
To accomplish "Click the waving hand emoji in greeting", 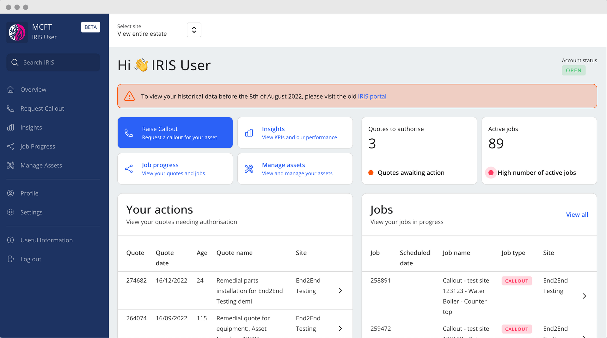I will 141,65.
